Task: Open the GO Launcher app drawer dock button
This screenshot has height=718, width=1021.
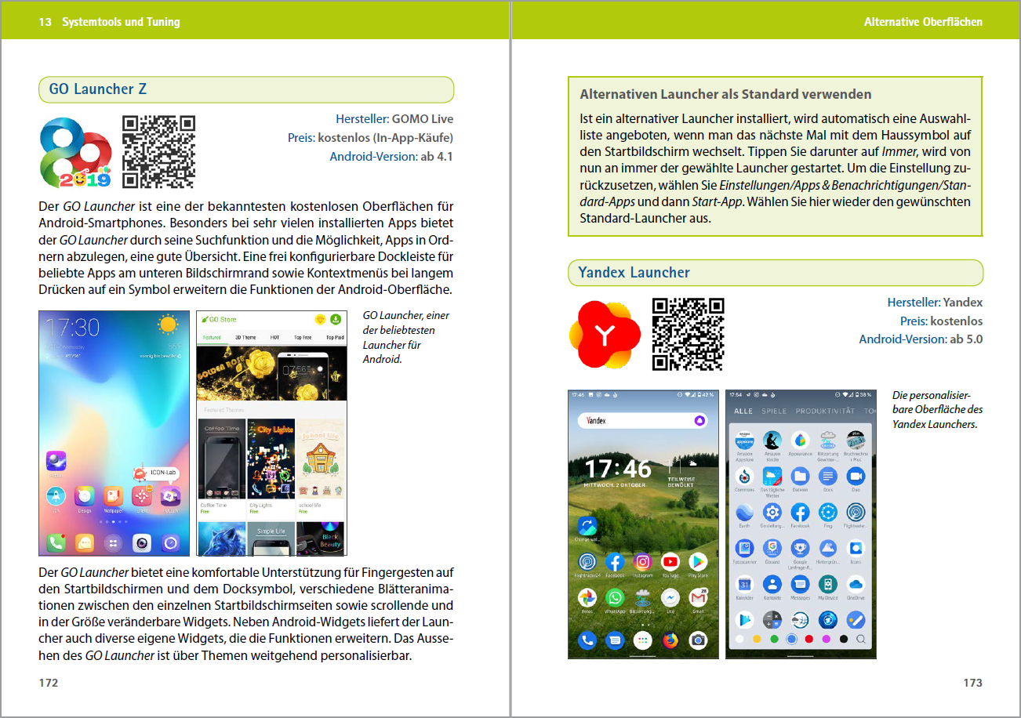Action: 113,542
